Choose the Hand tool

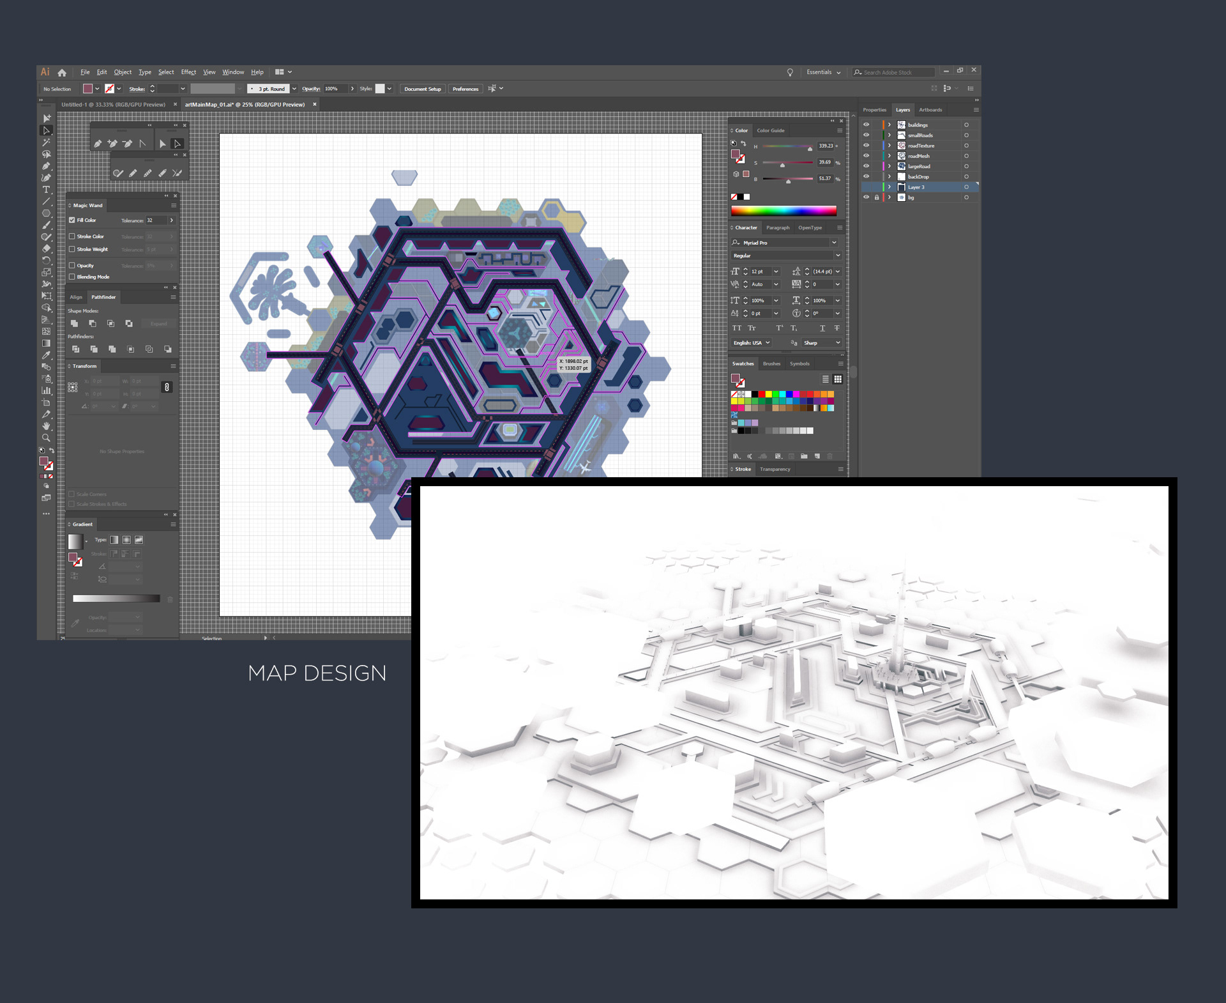[x=46, y=426]
